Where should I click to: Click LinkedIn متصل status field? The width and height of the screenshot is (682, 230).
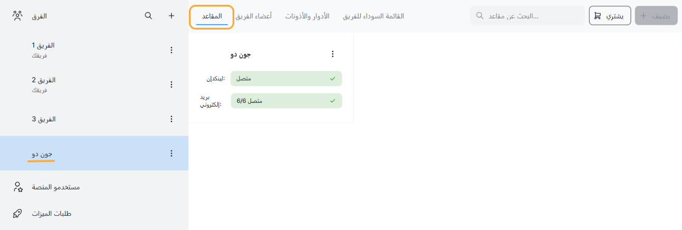coord(286,79)
